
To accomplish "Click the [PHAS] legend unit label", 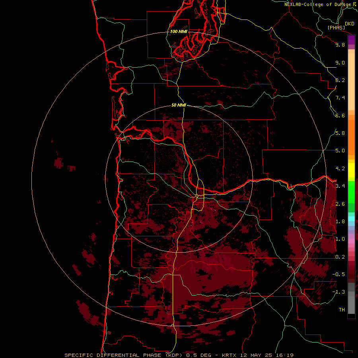I will [x=336, y=28].
